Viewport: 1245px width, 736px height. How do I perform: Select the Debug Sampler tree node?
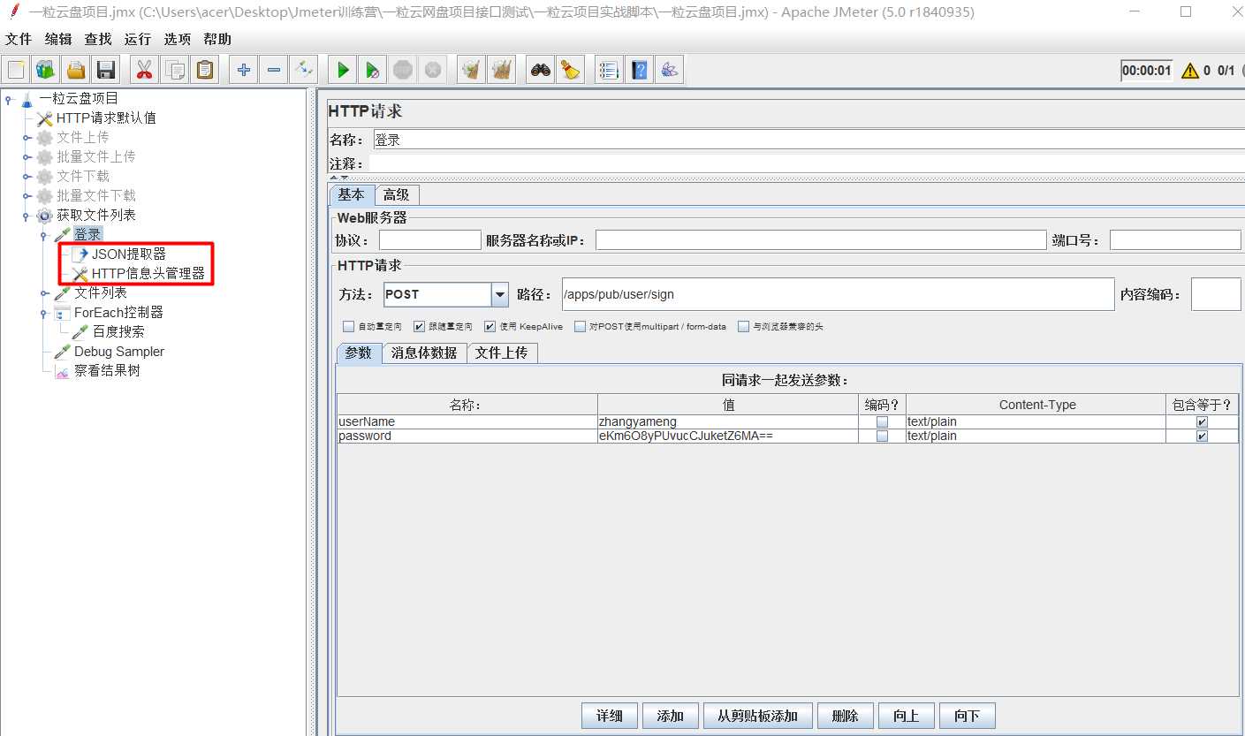(x=118, y=352)
